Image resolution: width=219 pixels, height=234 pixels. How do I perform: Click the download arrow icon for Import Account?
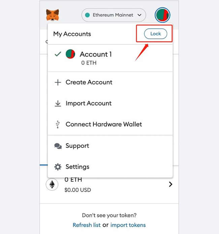tap(58, 104)
